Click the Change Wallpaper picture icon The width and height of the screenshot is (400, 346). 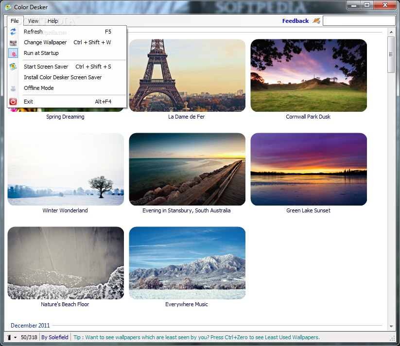tap(13, 43)
